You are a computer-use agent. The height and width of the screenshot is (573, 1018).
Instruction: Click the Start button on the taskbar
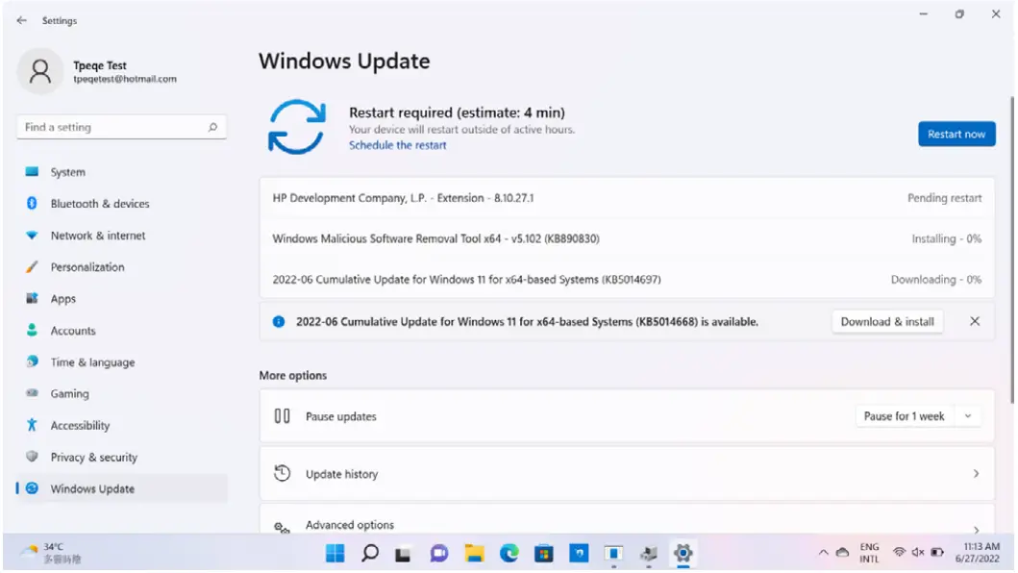335,553
